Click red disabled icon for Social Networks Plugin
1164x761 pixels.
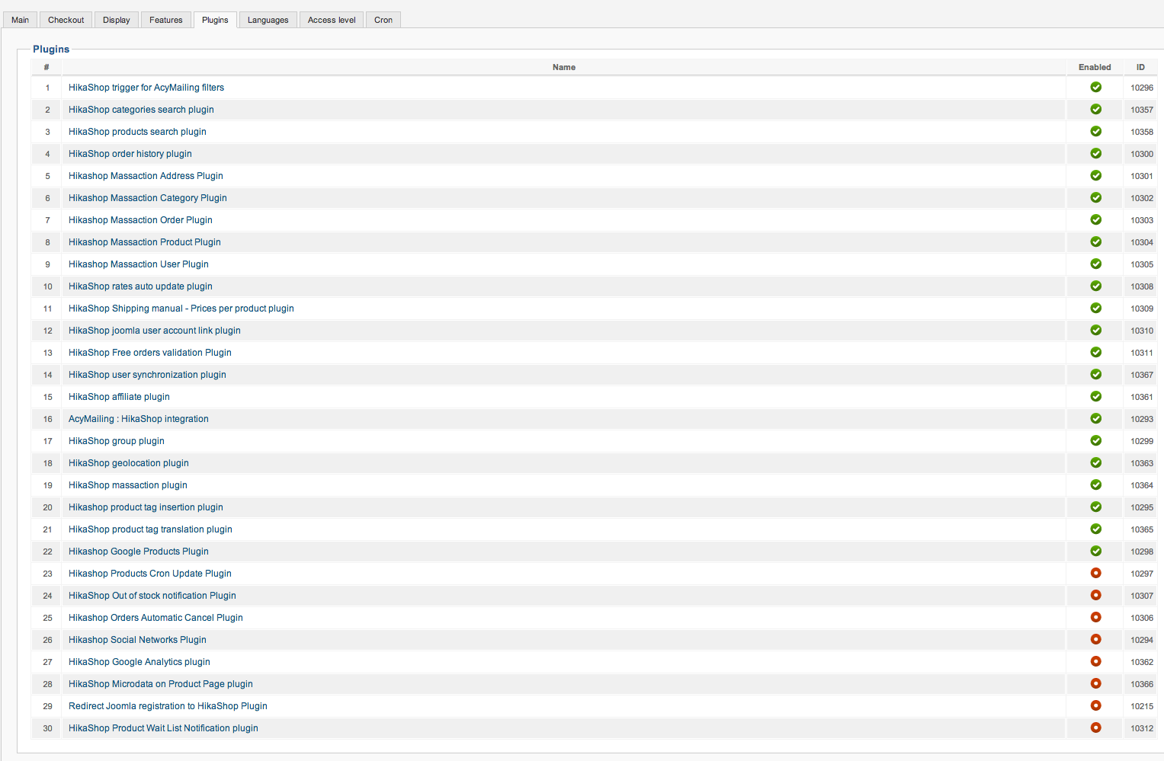point(1096,639)
